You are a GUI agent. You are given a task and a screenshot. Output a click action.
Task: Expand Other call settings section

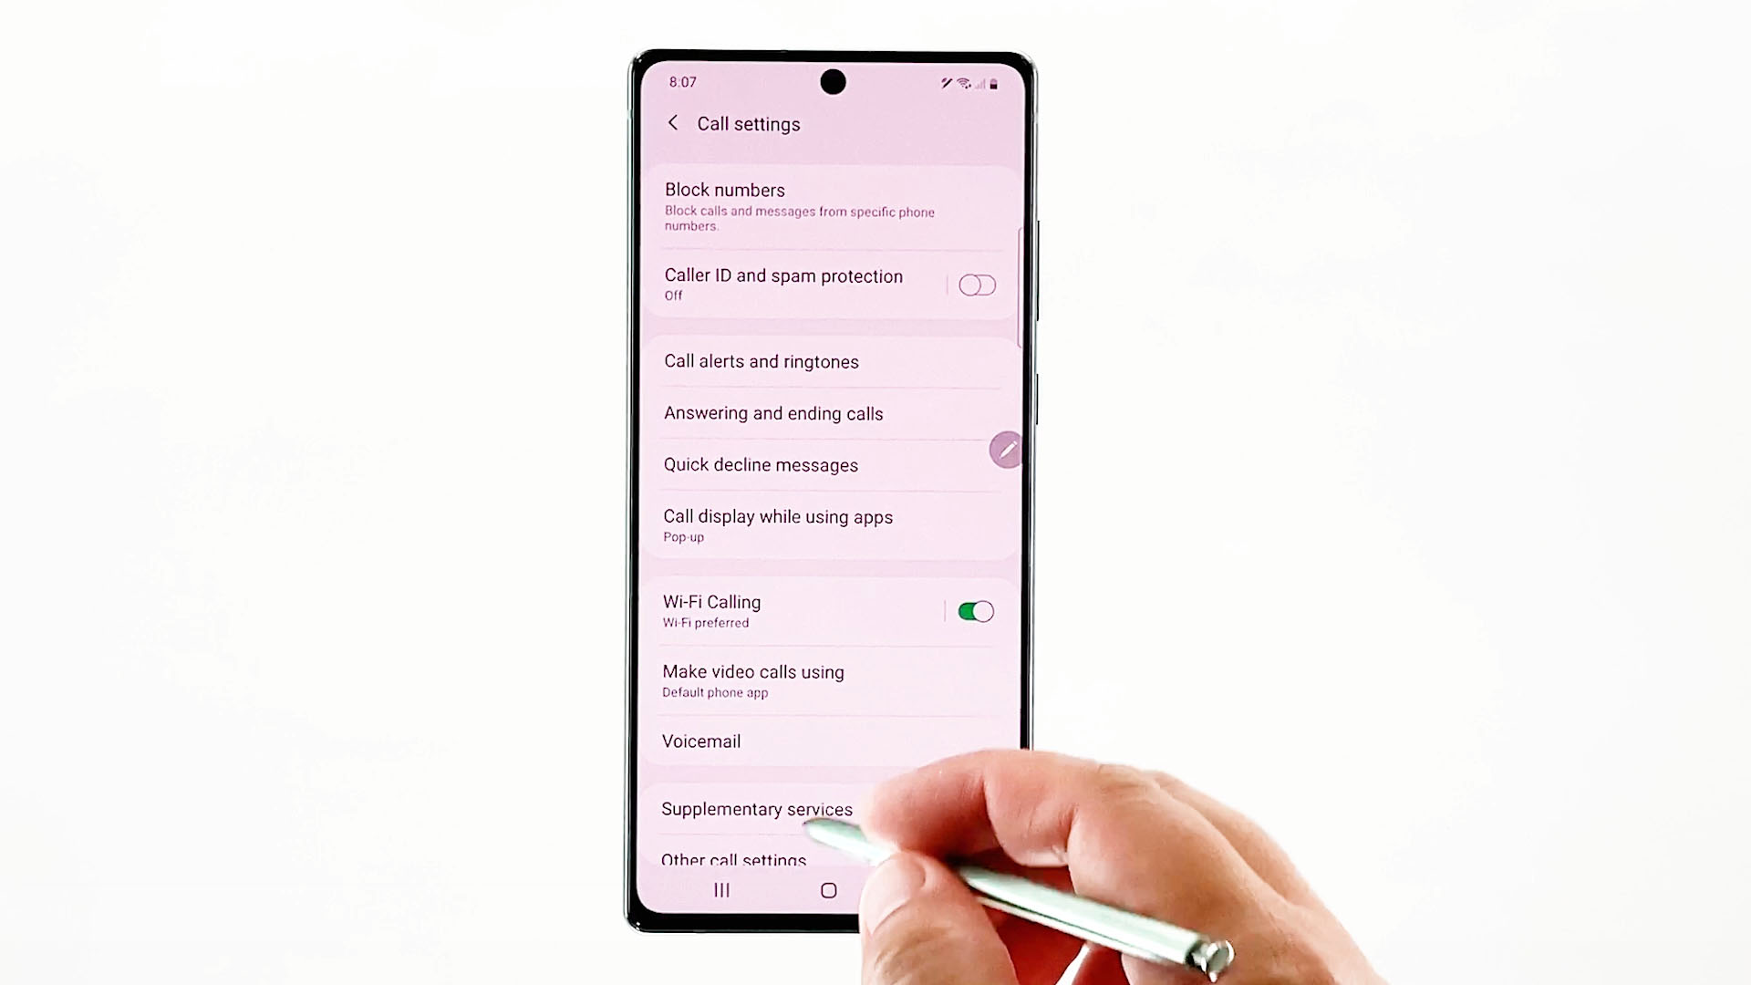coord(733,860)
